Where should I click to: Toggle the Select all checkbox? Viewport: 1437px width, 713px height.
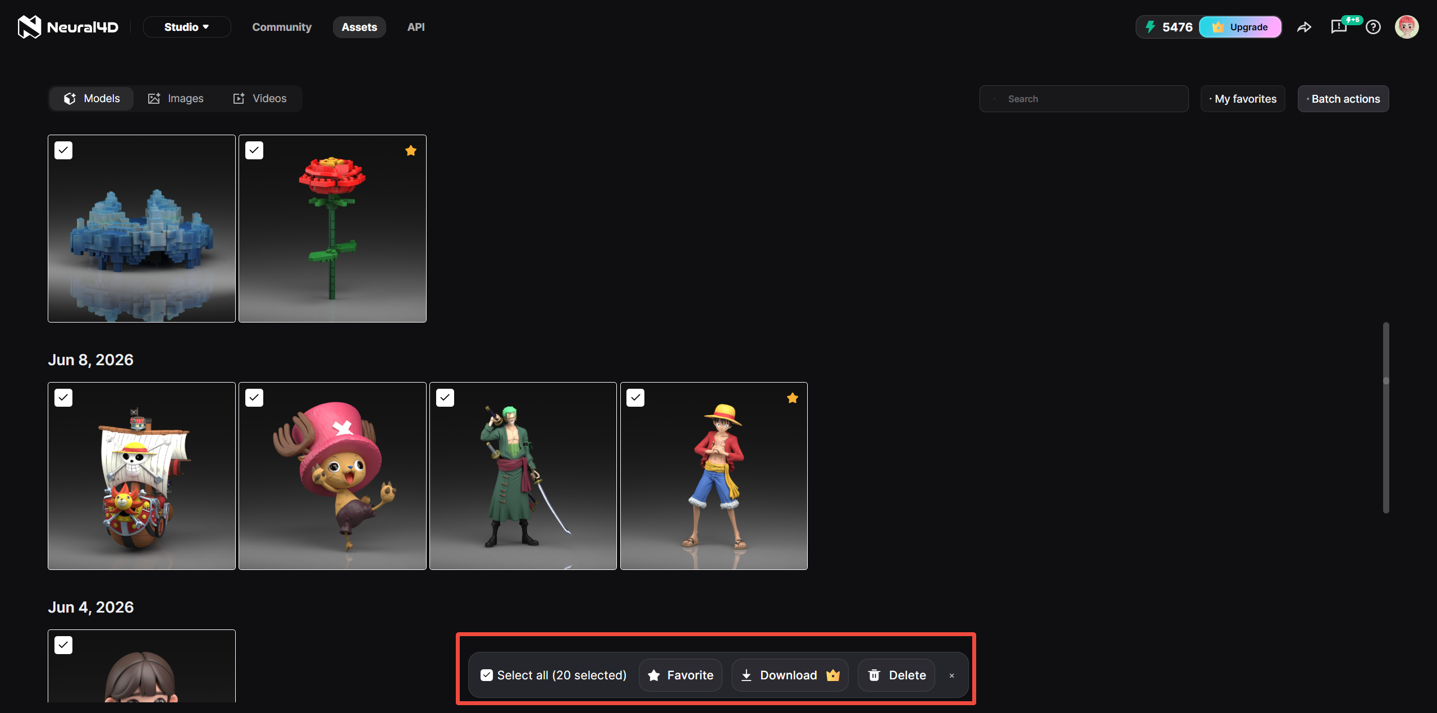(487, 675)
